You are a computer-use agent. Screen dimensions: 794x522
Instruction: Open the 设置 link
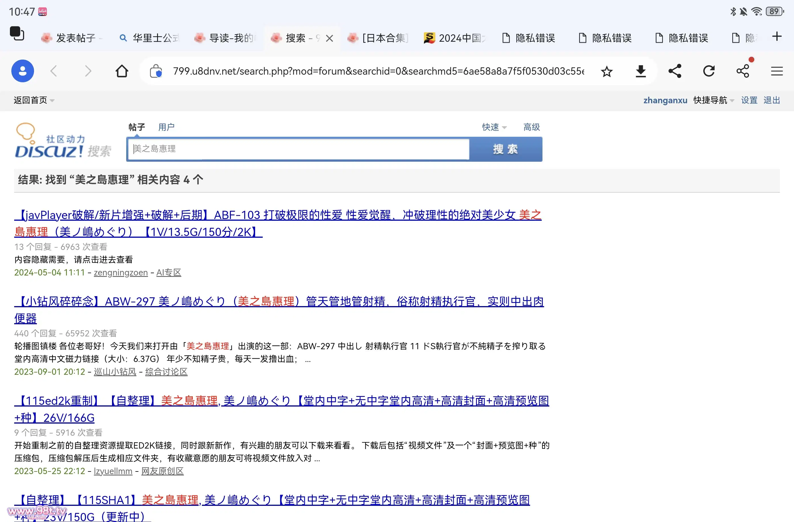point(749,100)
